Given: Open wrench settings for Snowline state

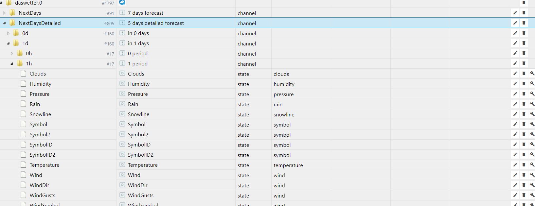Looking at the screenshot, I should pyautogui.click(x=532, y=114).
